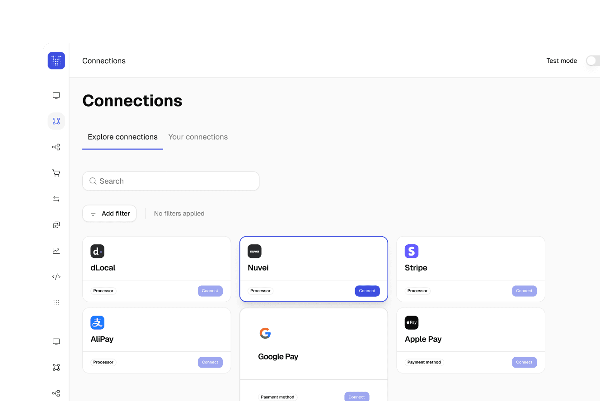Image resolution: width=600 pixels, height=401 pixels.
Task: Open the monitor icon directly beneath the logo
Action: 56,95
